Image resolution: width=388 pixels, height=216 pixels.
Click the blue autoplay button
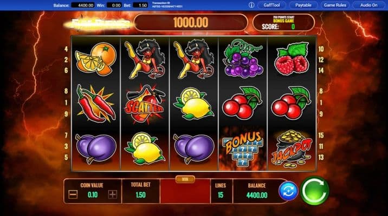click(x=288, y=191)
